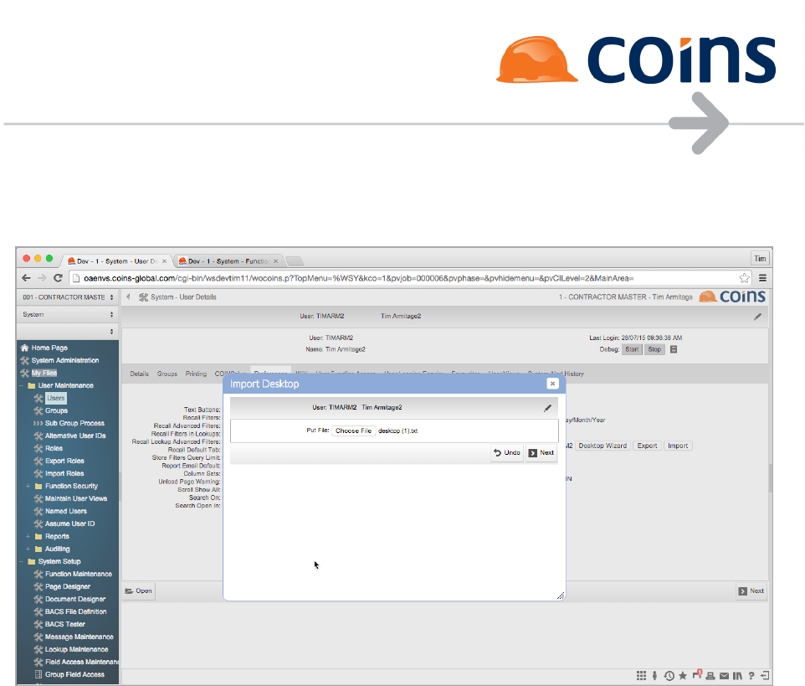Viewport: 805px width, 686px height.
Task: Open the 001 - CONTRACTOR MASTE company dropdown
Action: 68,297
